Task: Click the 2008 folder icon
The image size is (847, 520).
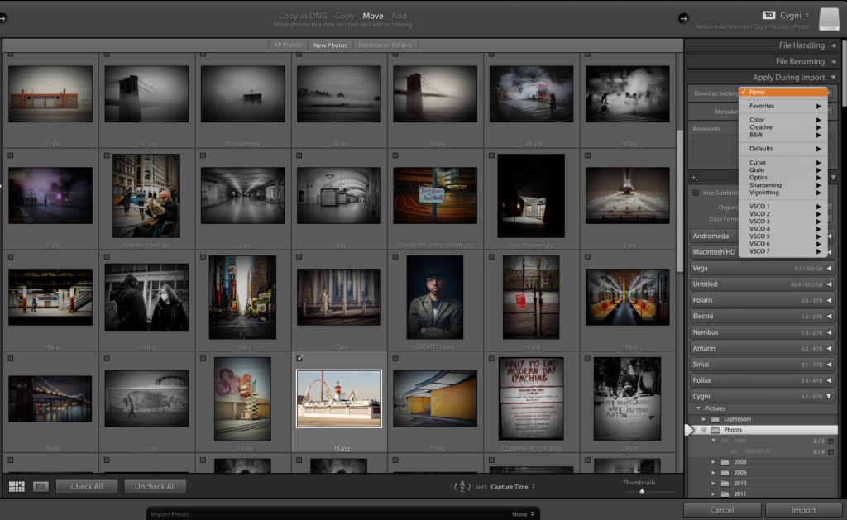Action: (725, 461)
